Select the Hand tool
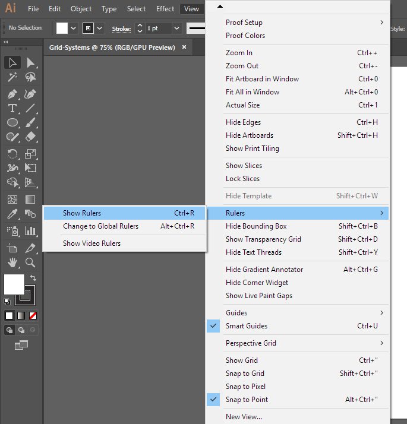 tap(12, 262)
